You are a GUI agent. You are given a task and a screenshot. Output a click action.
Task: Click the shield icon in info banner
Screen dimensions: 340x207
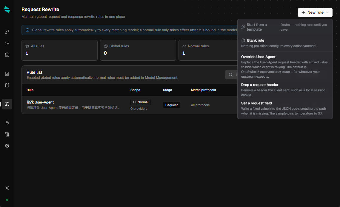[27, 30]
